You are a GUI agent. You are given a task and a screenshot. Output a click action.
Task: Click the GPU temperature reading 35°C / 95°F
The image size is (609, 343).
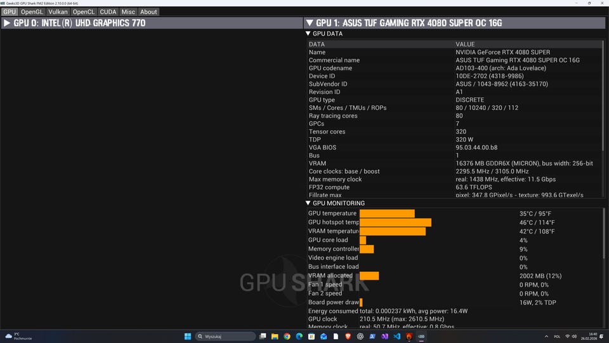(x=535, y=213)
